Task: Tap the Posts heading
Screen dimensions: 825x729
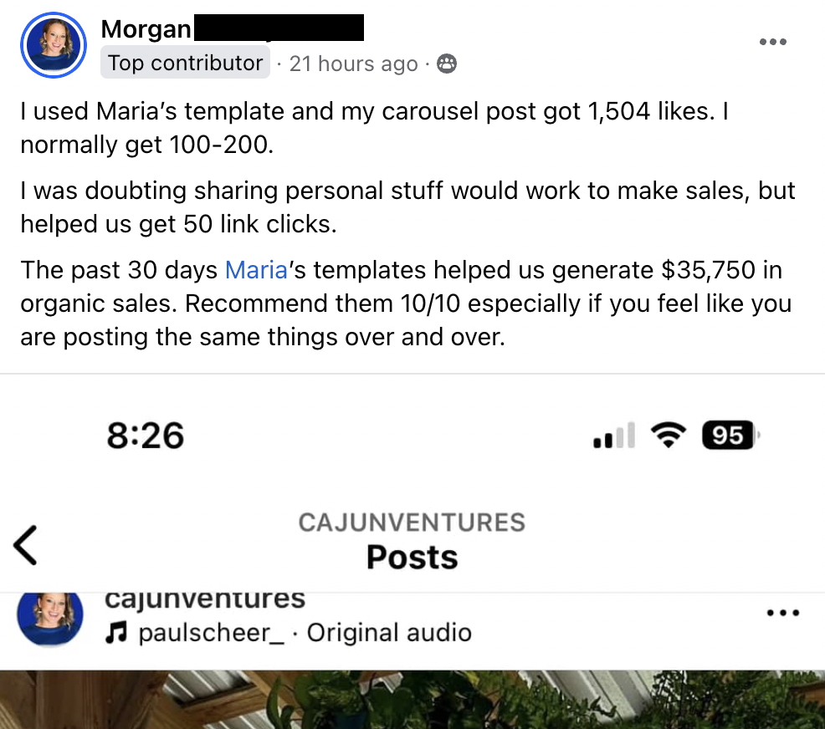Action: (412, 557)
